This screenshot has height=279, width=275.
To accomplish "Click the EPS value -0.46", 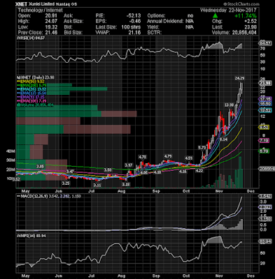I will [135, 21].
